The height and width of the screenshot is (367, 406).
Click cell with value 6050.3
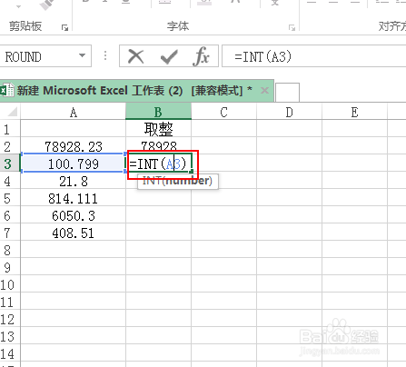coord(73,215)
